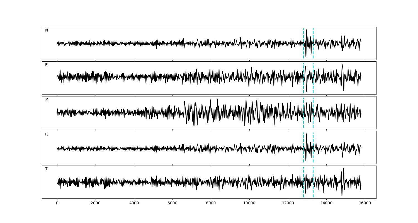The height and width of the screenshot is (223, 418).
Task: Pick the right dashed marker in R panel
Action: (313, 139)
